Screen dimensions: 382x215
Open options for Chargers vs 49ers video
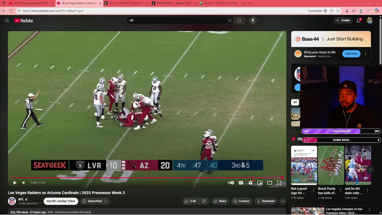[369, 210]
